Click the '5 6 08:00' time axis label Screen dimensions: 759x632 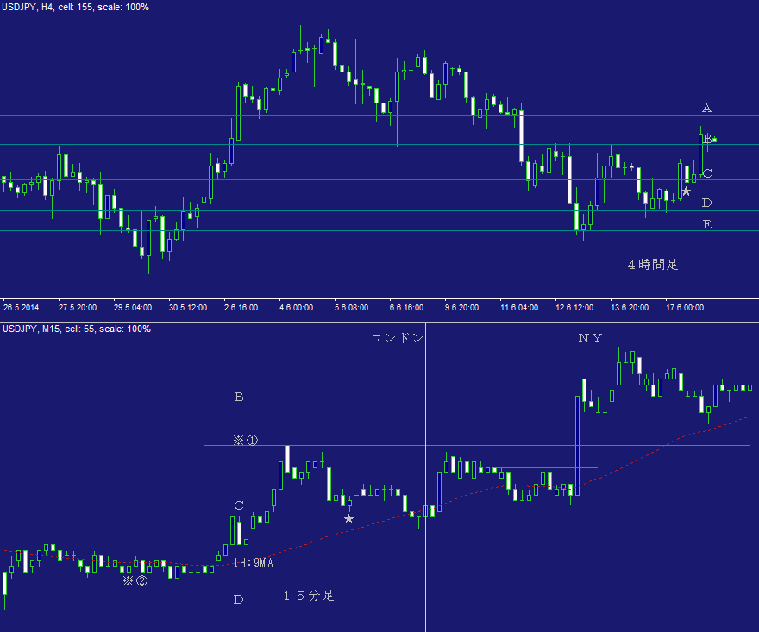[x=351, y=307]
